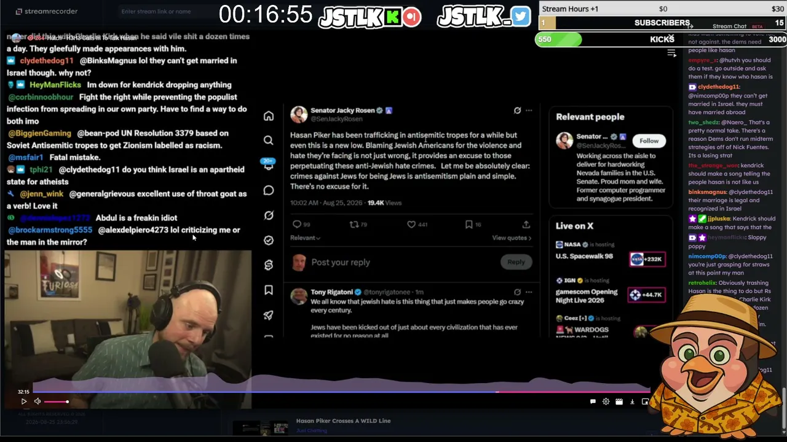Click the clip clapperboard icon in player
Image resolution: width=787 pixels, height=442 pixels.
619,401
